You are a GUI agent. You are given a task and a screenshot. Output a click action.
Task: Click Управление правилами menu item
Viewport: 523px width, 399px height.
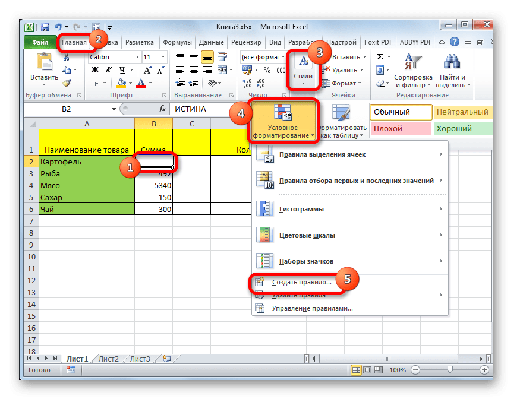(350, 308)
